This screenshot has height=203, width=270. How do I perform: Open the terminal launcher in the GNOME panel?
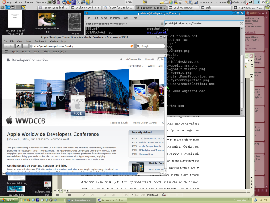click(x=49, y=2)
